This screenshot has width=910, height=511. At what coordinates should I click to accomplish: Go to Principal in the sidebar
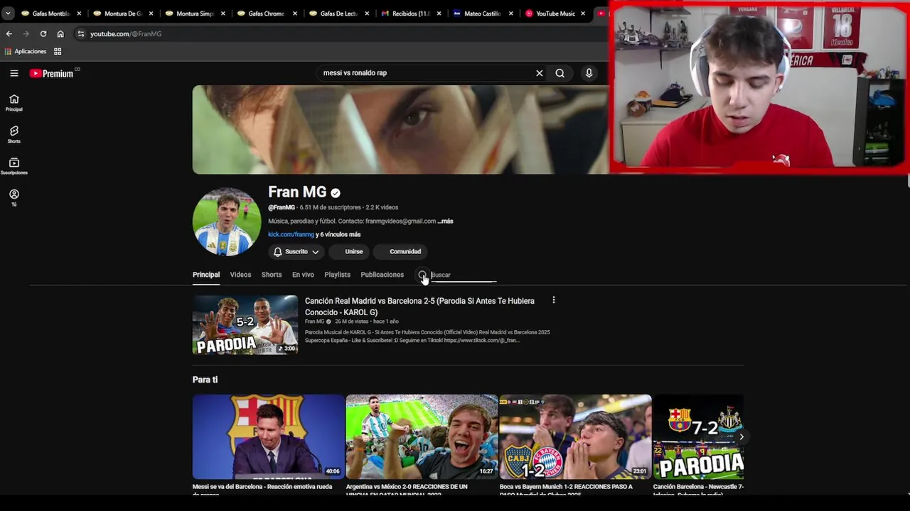(x=14, y=103)
